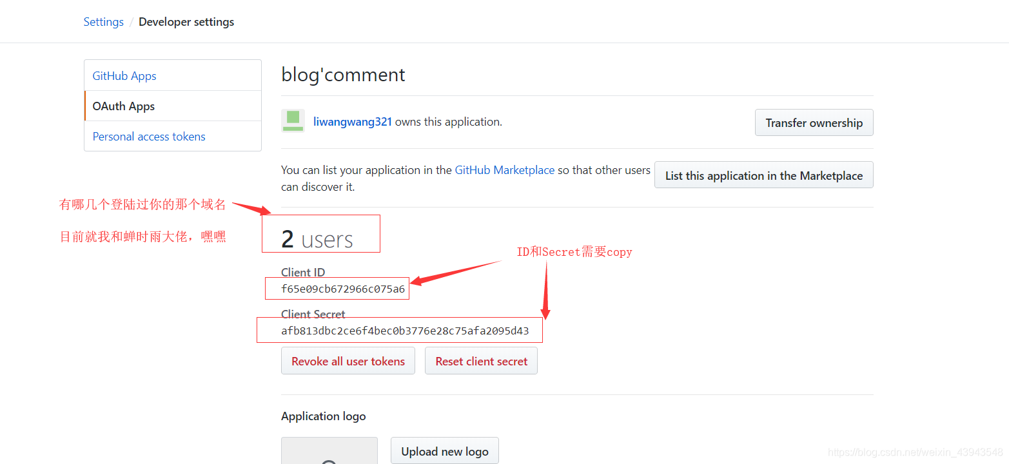Click the 2 users count text
Viewport: 1009px width, 464px height.
[x=317, y=239]
